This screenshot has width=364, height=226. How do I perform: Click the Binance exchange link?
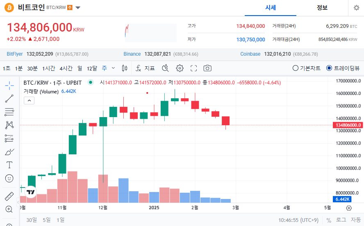pos(132,54)
